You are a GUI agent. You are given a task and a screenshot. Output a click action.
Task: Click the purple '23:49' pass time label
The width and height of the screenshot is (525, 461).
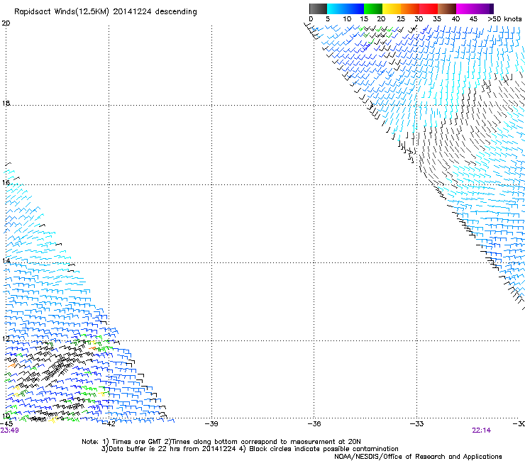click(9, 431)
